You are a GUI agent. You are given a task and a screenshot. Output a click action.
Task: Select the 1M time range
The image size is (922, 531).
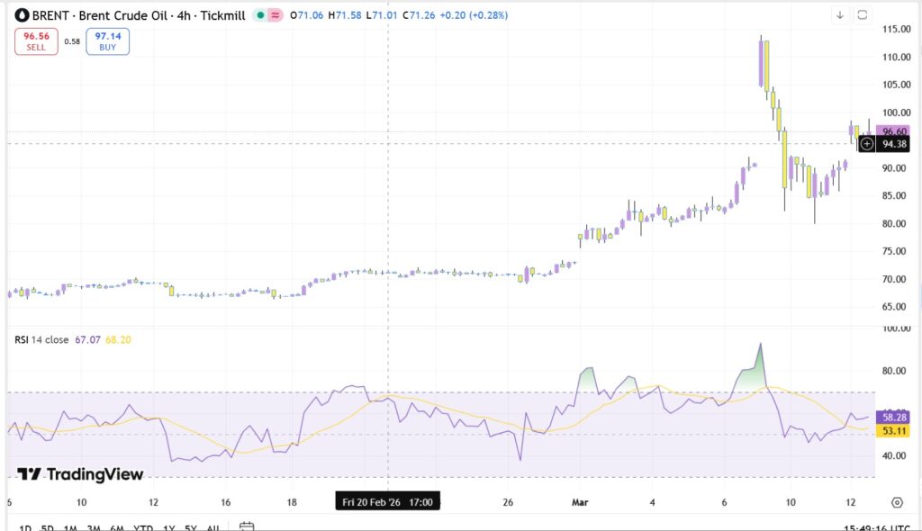70,527
